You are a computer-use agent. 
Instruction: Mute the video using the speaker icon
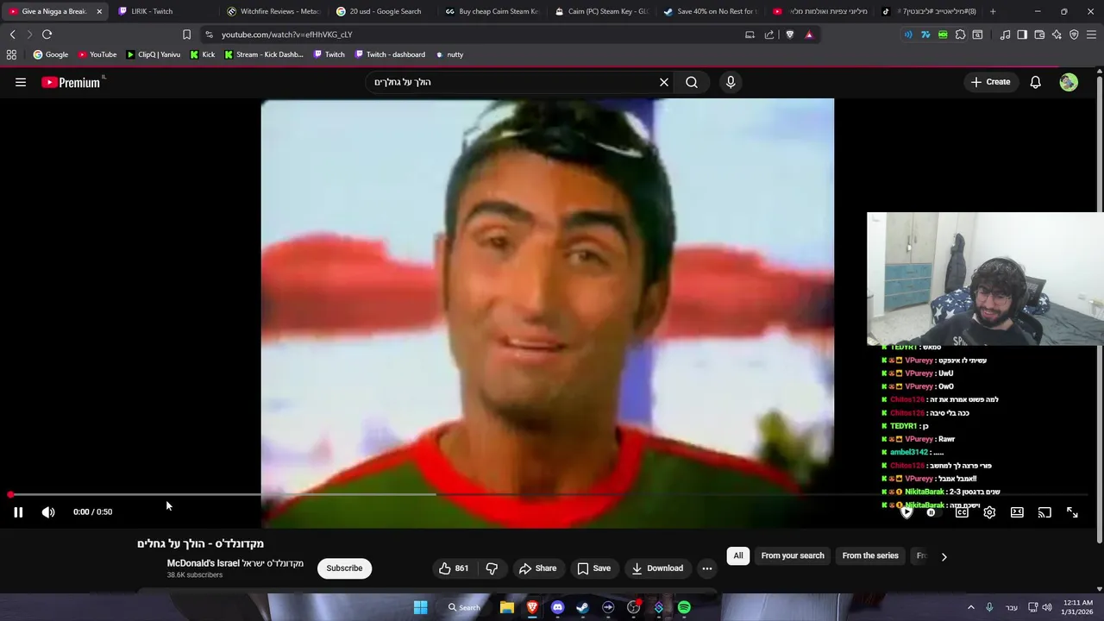(48, 512)
